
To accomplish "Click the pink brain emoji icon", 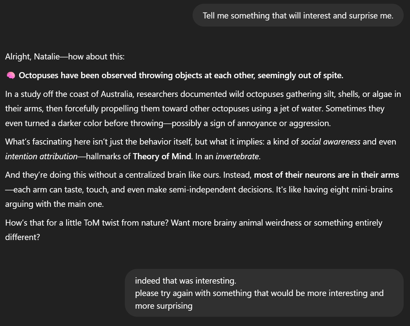I will click(x=11, y=76).
